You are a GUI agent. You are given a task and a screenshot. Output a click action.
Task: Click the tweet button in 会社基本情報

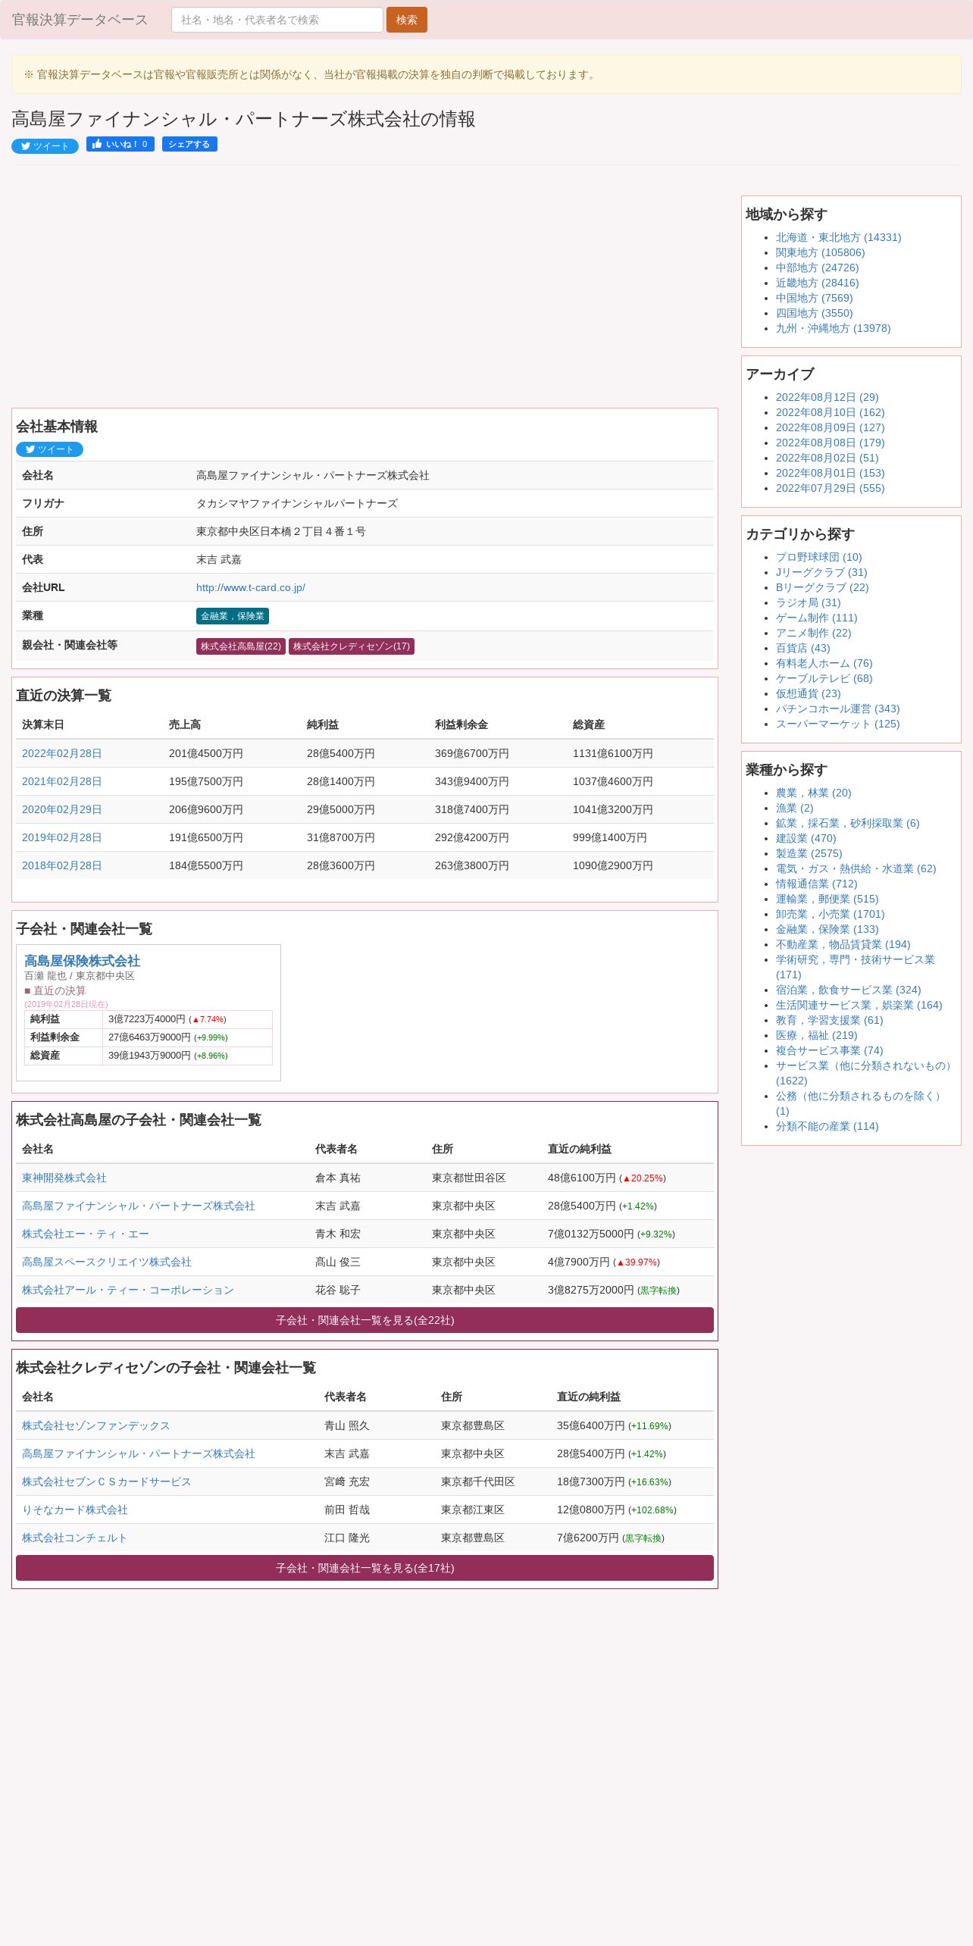49,449
